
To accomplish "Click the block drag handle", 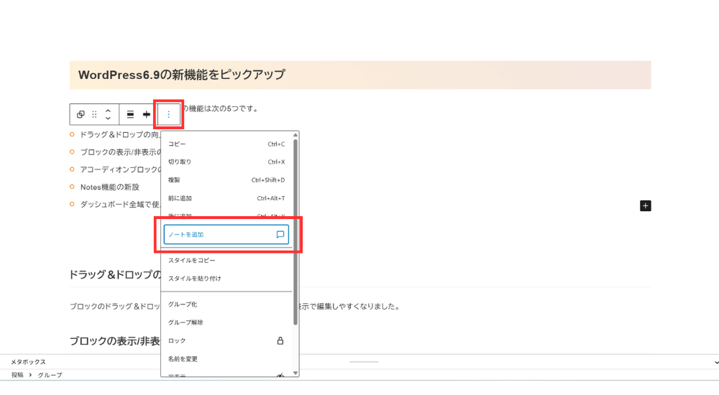I will [94, 114].
